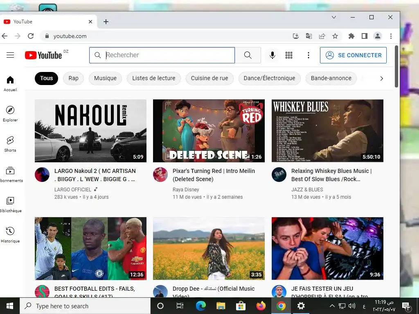This screenshot has height=314, width=419.
Task: Play the horror game test thumbnail
Action: click(x=327, y=249)
